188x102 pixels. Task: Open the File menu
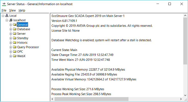4,10
